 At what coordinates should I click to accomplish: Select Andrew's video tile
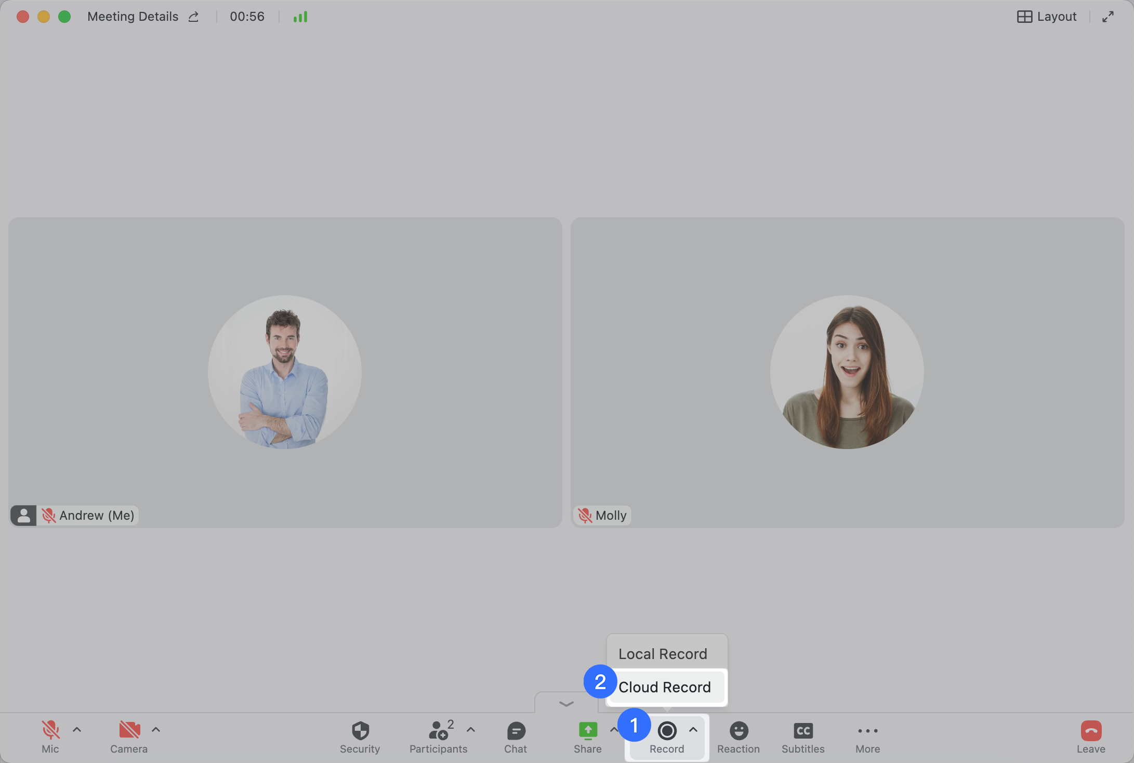pyautogui.click(x=285, y=372)
